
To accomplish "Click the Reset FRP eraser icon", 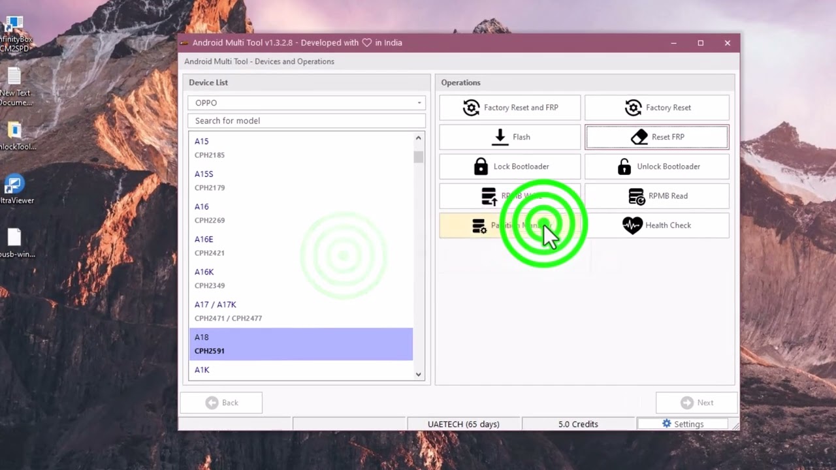I will point(639,137).
